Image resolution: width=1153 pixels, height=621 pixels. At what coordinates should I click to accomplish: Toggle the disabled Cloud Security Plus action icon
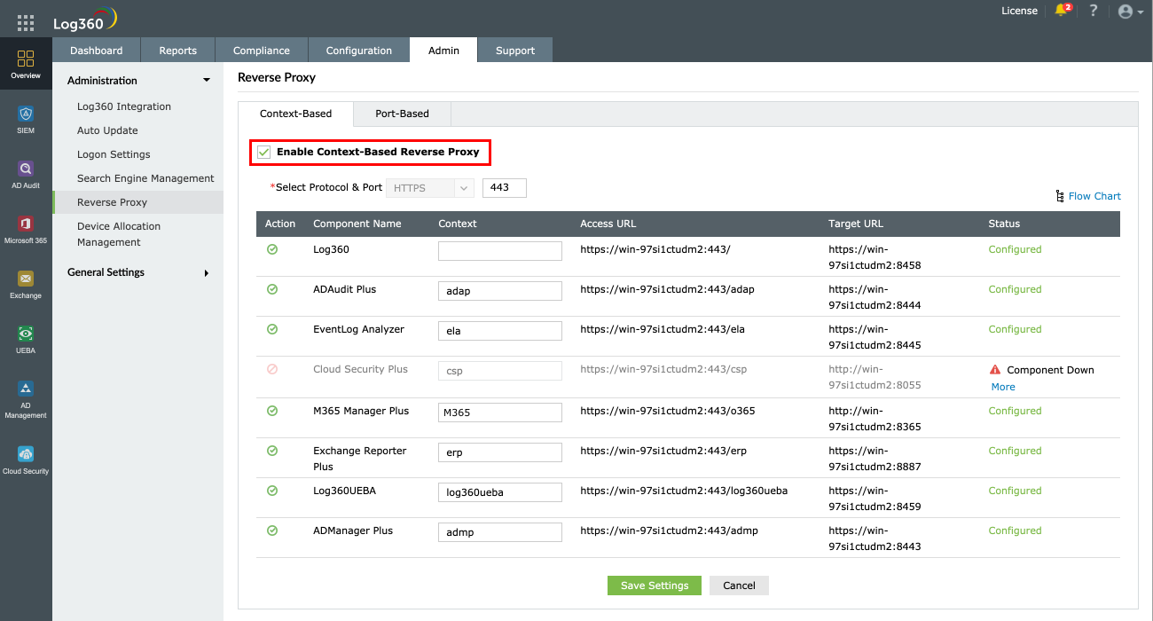click(x=272, y=369)
